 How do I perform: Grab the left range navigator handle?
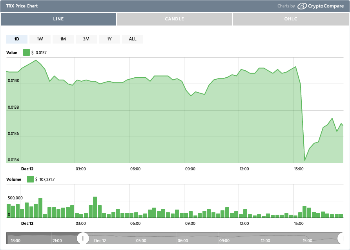83,238
